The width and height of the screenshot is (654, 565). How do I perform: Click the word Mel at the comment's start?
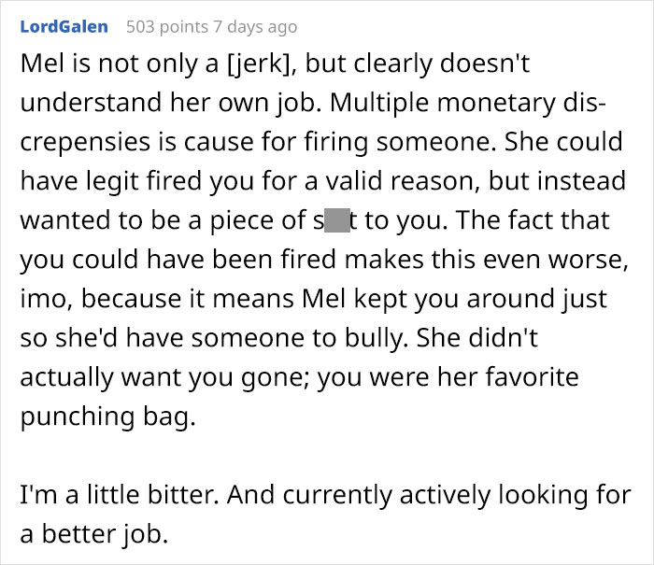click(39, 64)
